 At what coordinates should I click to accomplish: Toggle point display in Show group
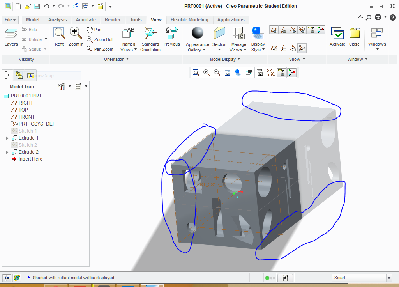click(x=293, y=30)
